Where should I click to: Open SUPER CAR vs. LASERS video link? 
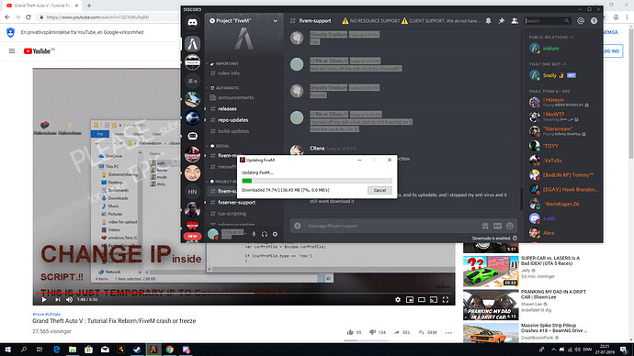(x=550, y=261)
